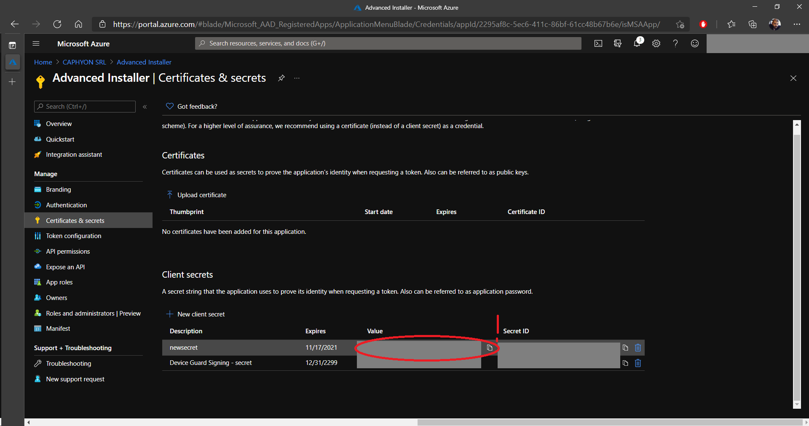Go to Advanced Installer breadcrumb
The image size is (809, 426).
(x=144, y=62)
